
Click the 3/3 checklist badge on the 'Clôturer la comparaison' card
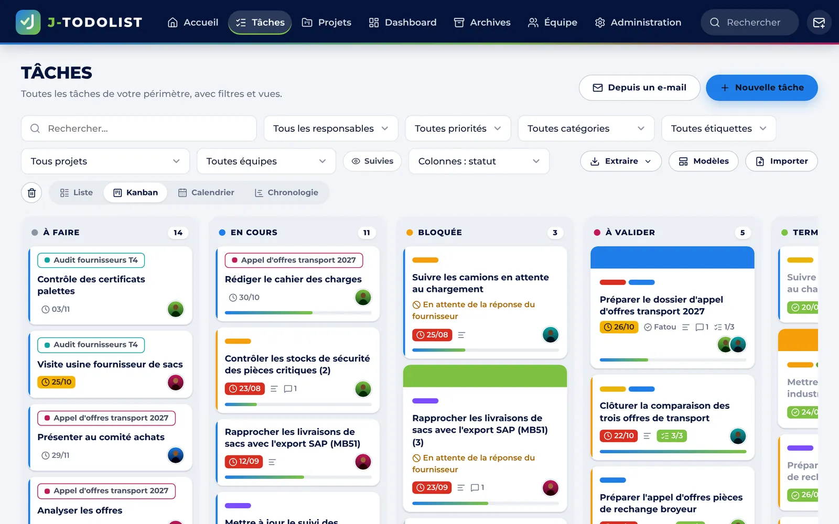672,436
